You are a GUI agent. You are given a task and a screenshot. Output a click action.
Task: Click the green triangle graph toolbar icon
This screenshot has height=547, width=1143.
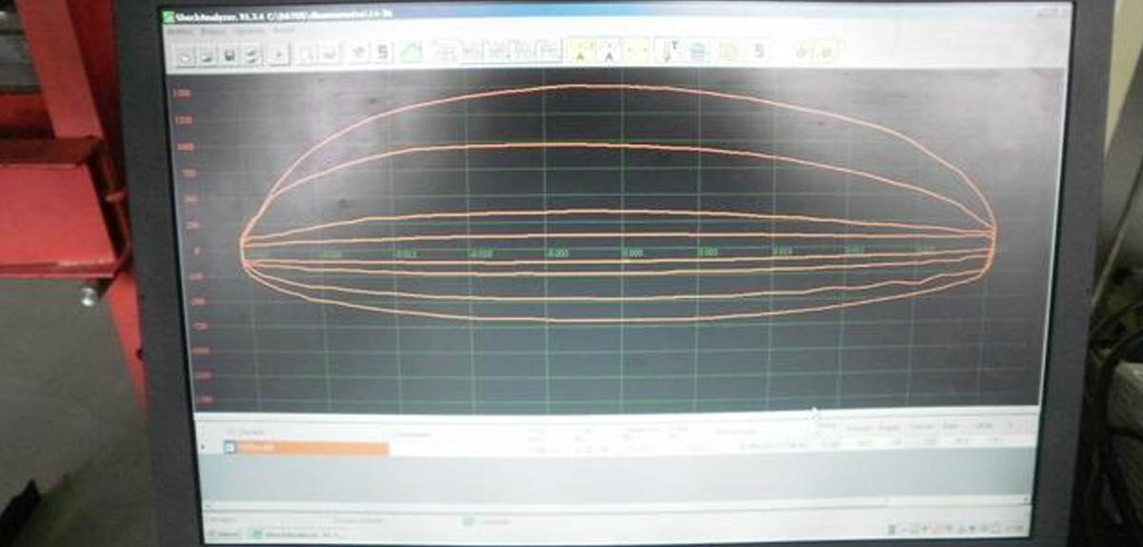tap(411, 52)
